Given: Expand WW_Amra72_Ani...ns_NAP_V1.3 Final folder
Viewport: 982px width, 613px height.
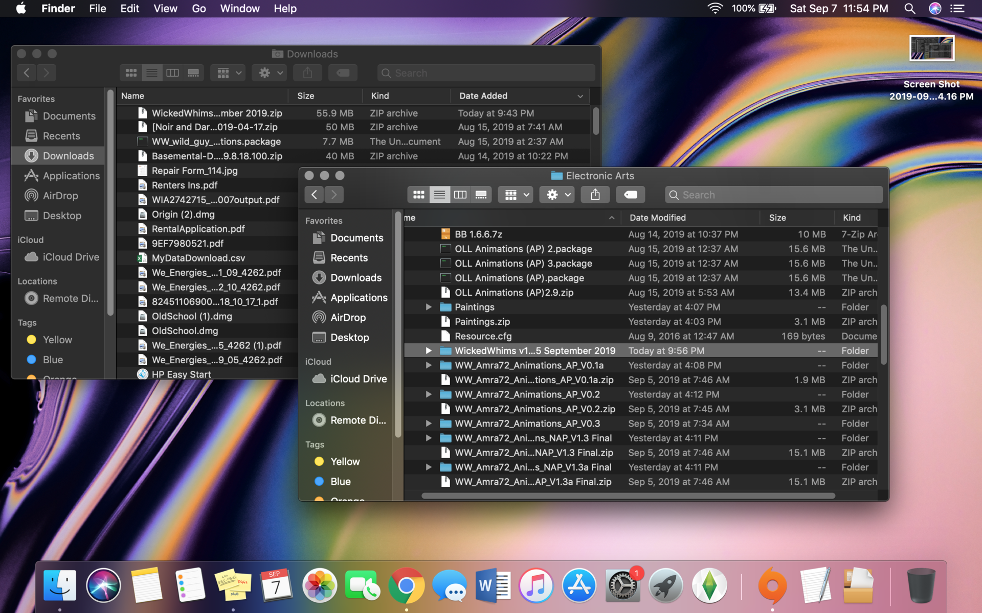Looking at the screenshot, I should coord(429,438).
